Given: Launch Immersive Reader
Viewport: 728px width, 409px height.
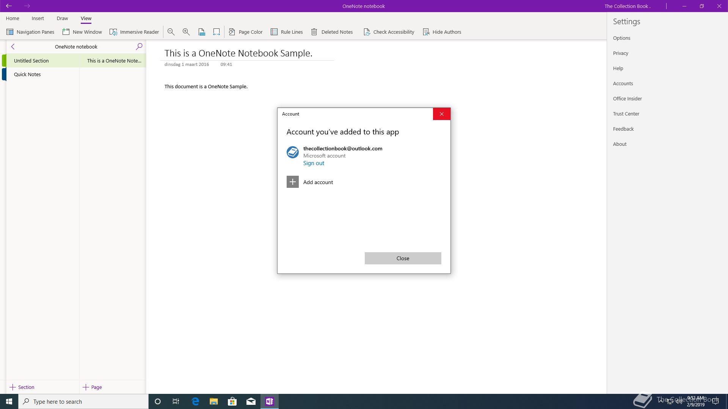Looking at the screenshot, I should pyautogui.click(x=134, y=32).
